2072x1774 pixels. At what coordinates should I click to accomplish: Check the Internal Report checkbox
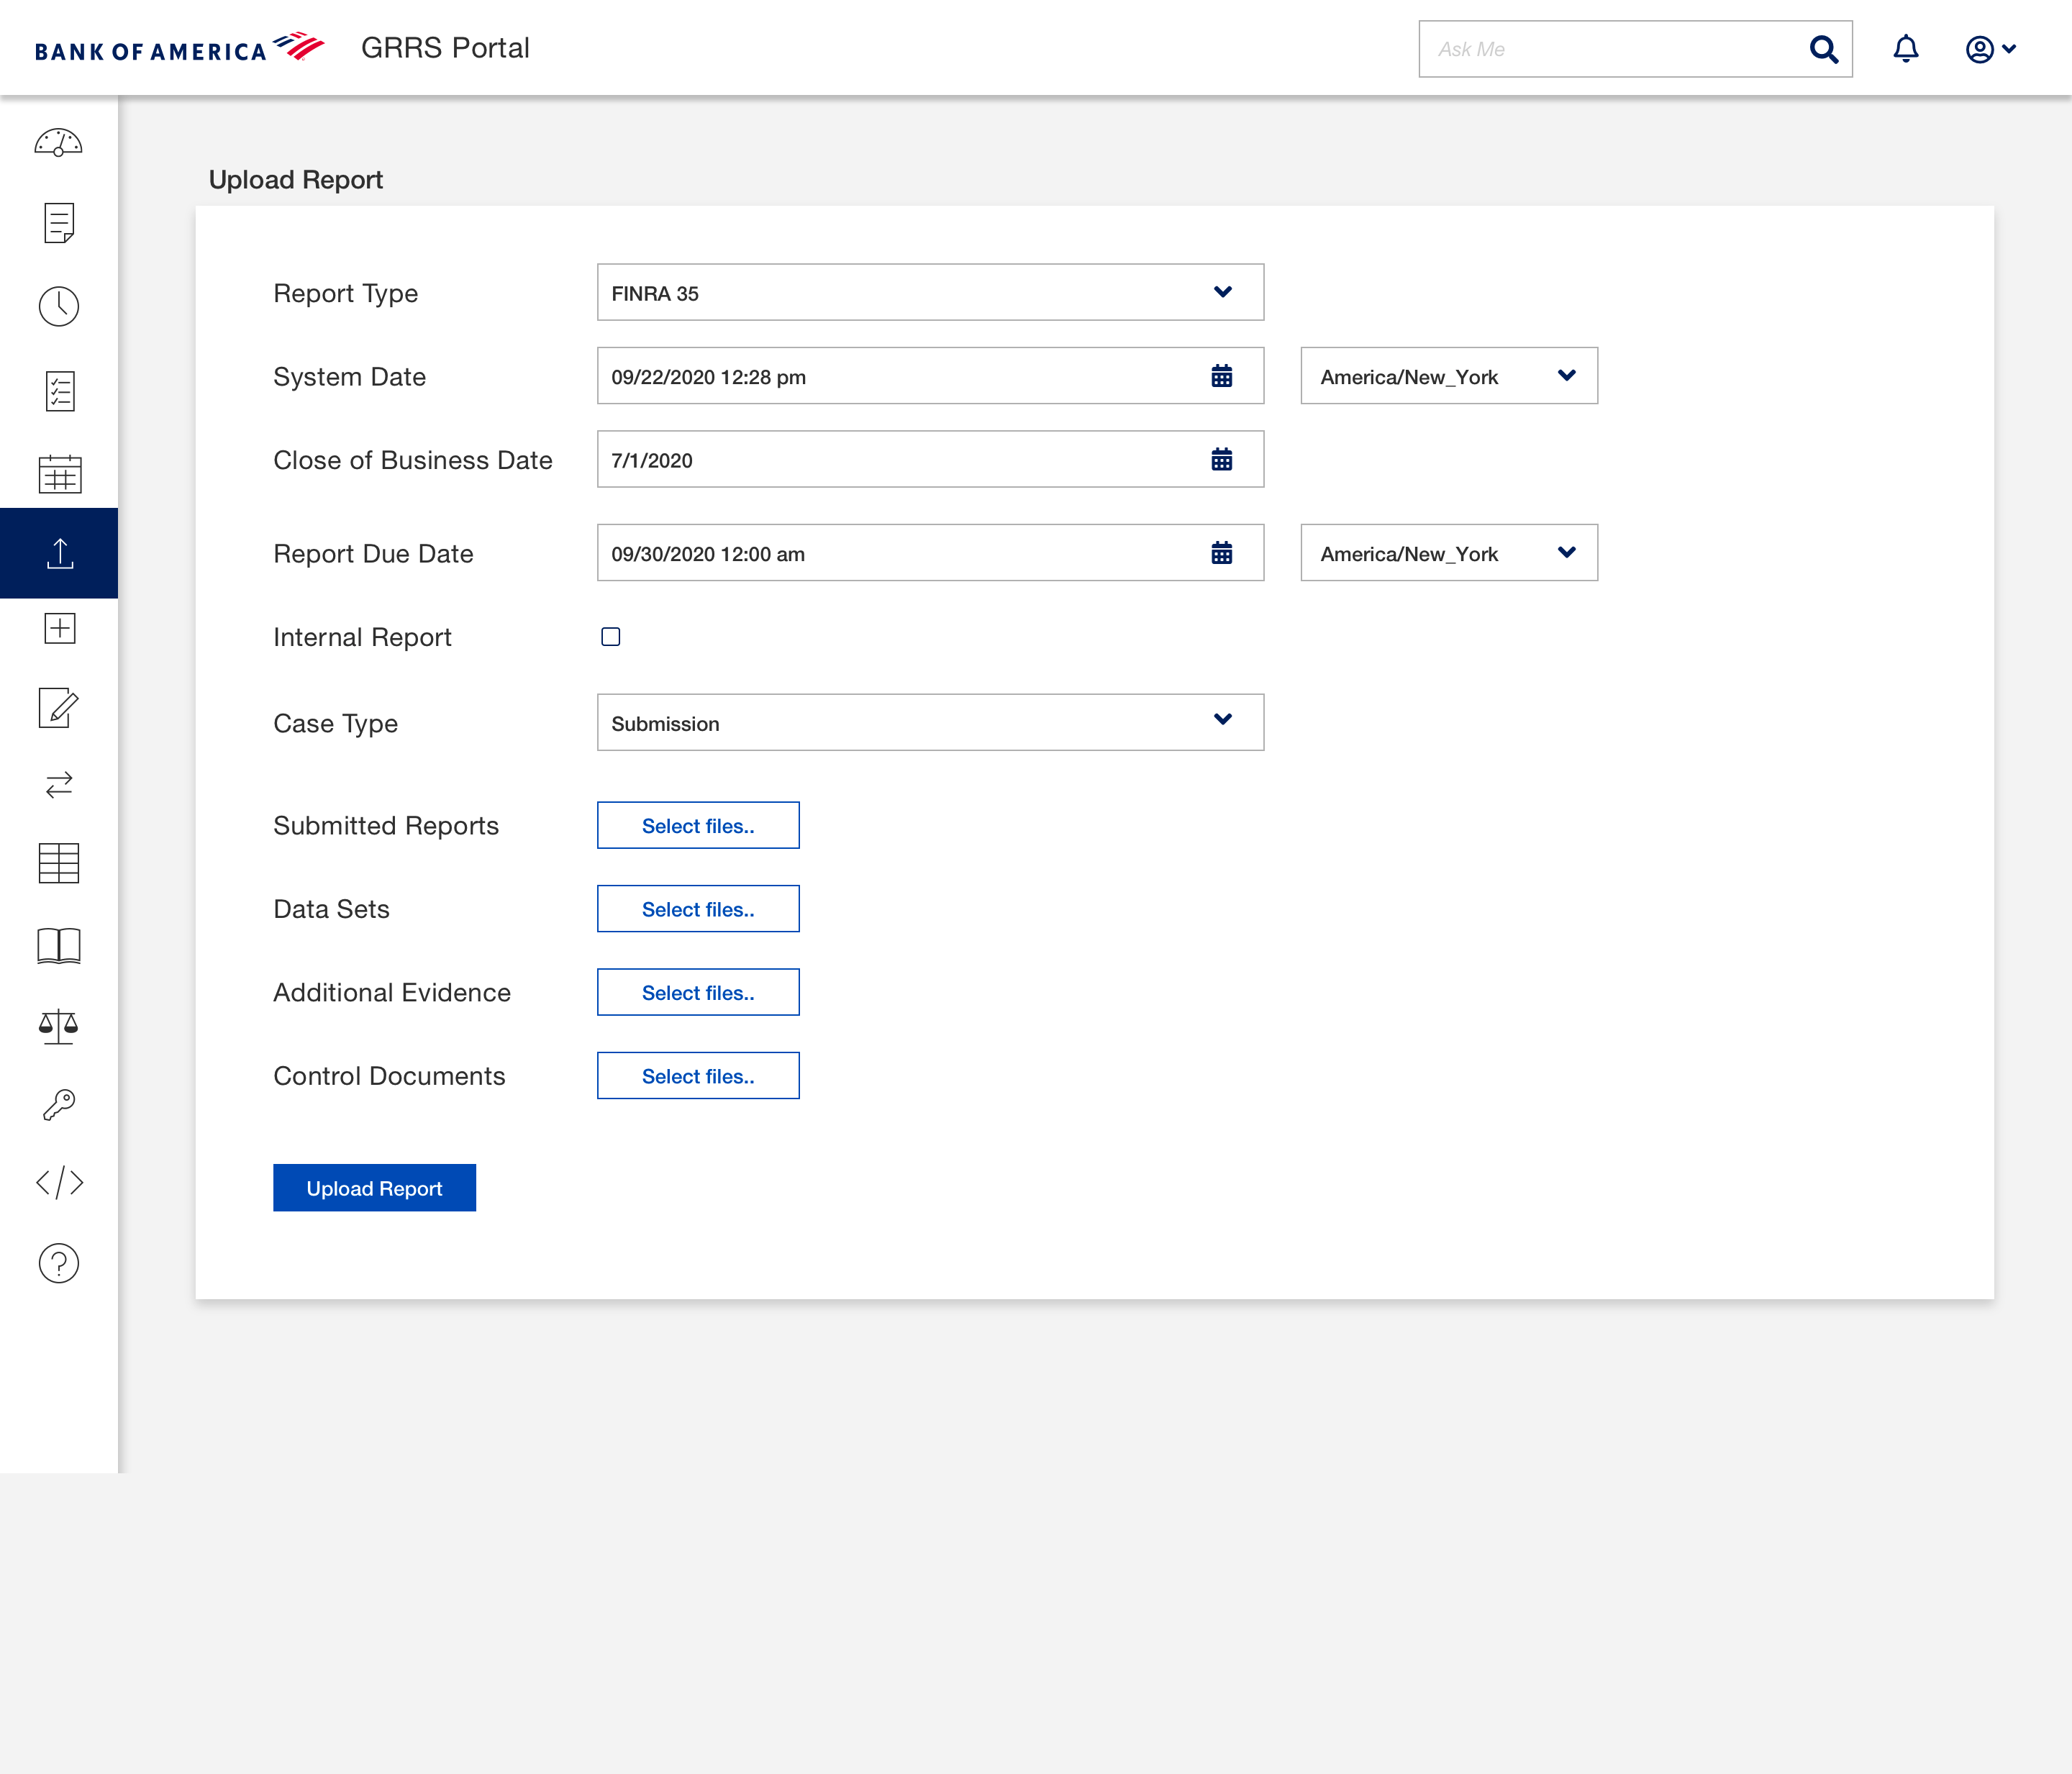point(611,637)
